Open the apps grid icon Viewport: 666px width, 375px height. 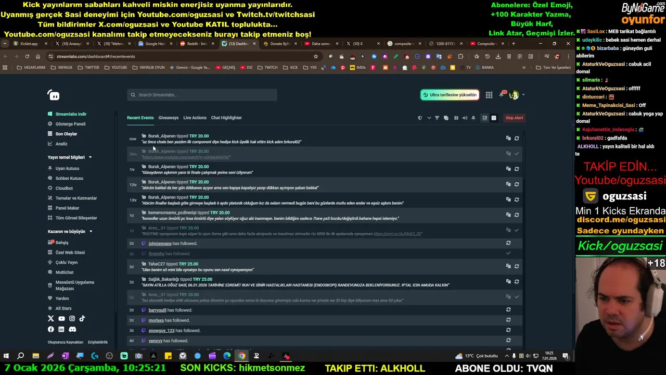(489, 95)
